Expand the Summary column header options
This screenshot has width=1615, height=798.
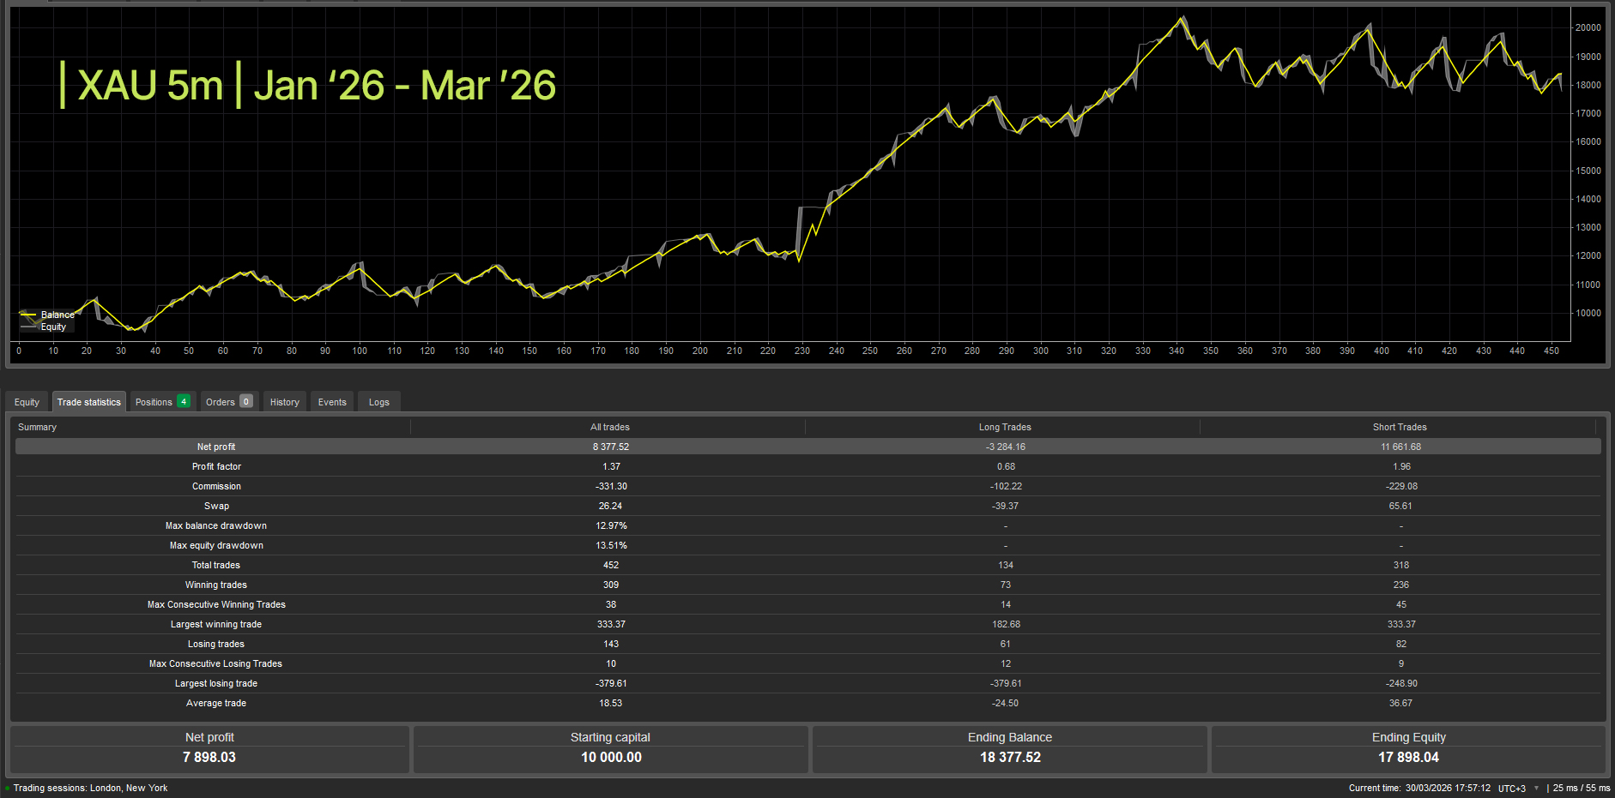coord(38,426)
